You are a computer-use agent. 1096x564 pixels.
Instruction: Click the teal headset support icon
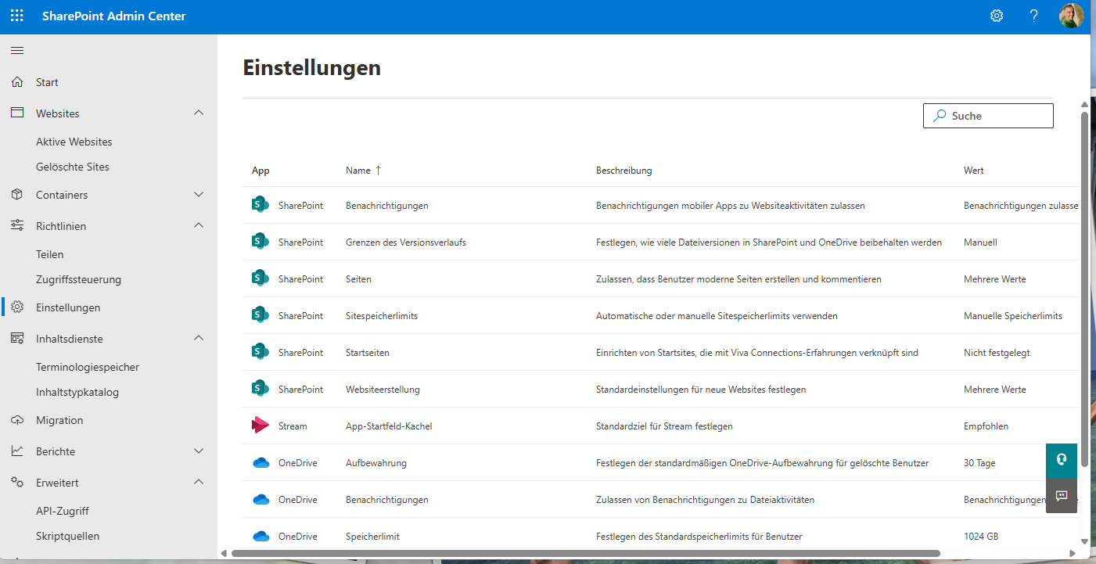point(1062,459)
